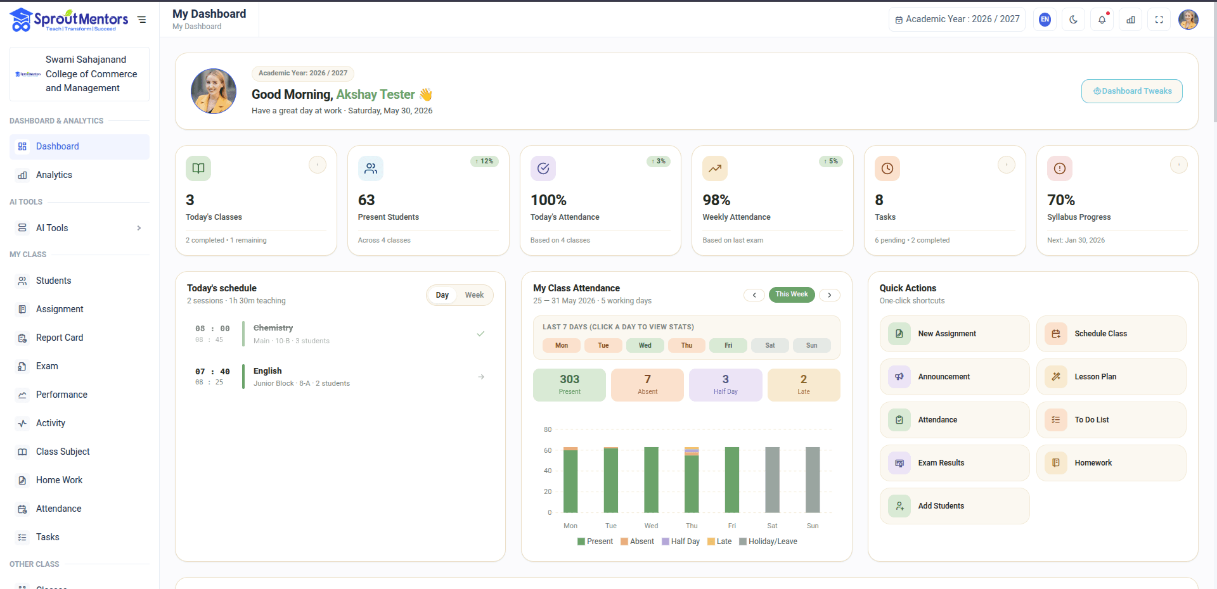Click the Syllabus Progress alert icon
The image size is (1217, 589).
[x=1060, y=168]
